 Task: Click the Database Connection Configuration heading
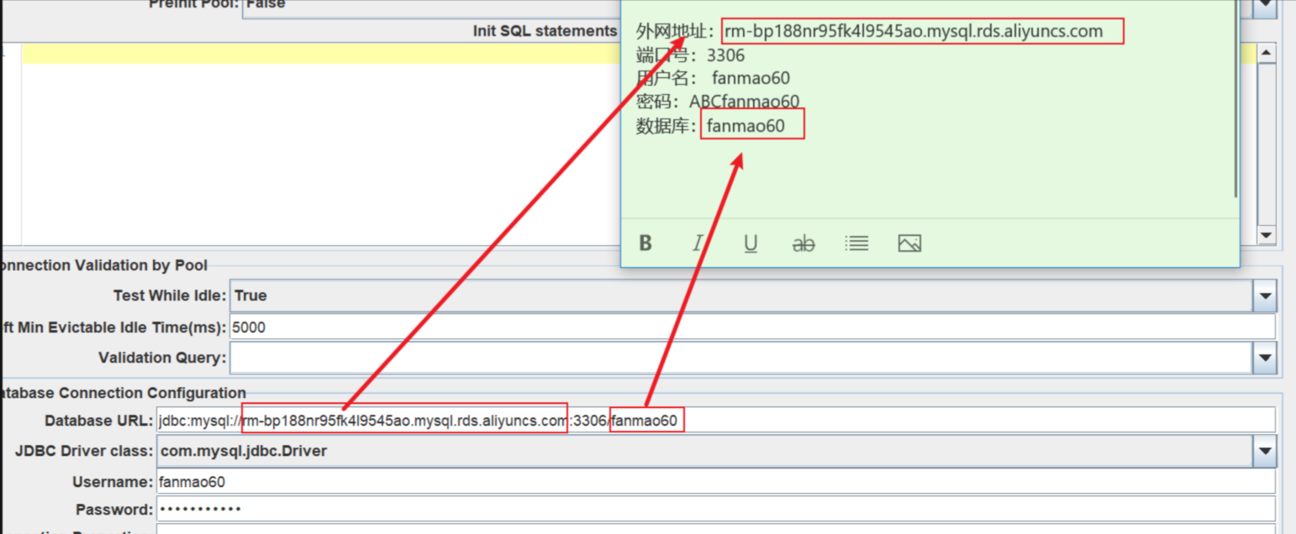pyautogui.click(x=123, y=393)
